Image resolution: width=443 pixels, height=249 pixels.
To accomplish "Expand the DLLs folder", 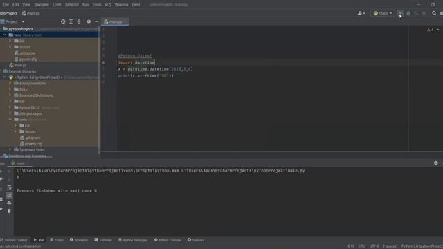I will pos(10,89).
